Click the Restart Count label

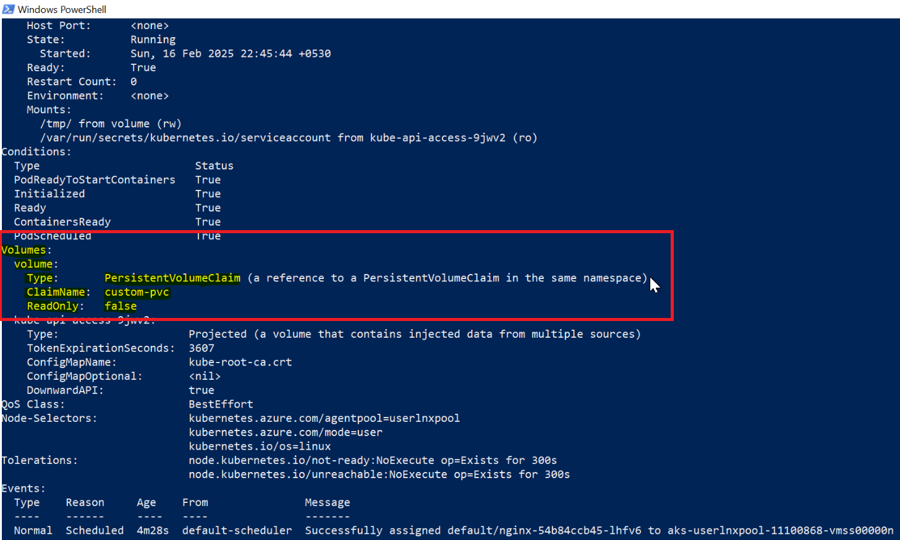[71, 82]
